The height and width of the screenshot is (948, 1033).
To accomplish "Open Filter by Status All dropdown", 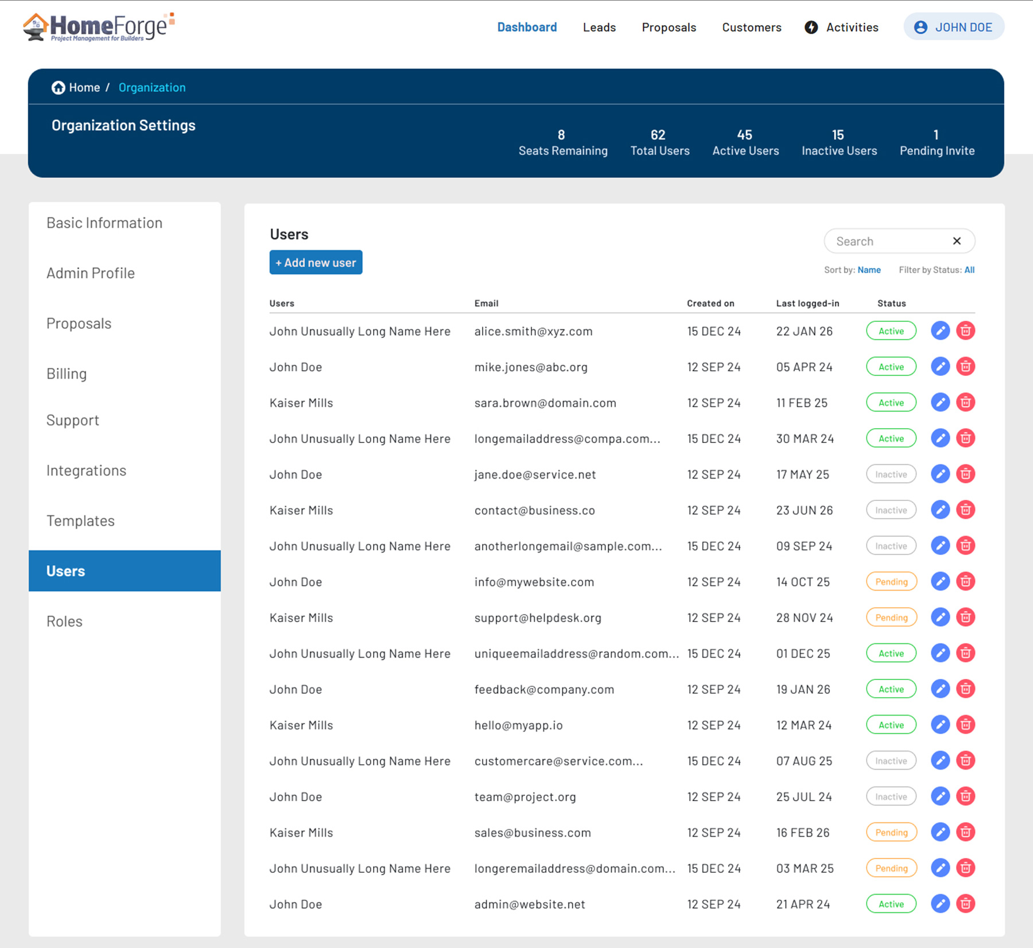I will [x=969, y=270].
